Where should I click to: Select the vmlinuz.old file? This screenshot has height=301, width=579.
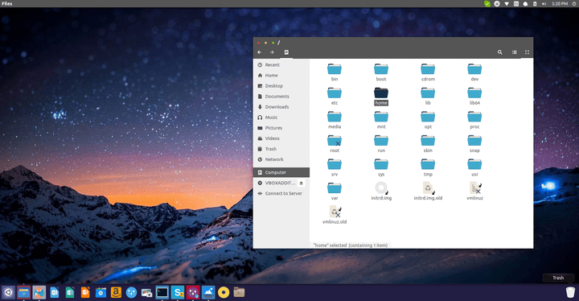[x=335, y=215]
